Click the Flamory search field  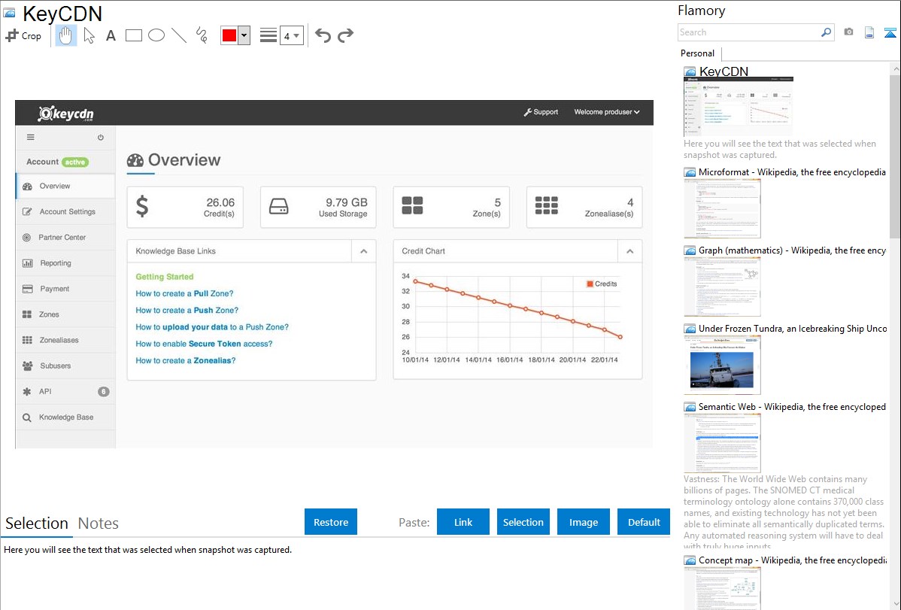[x=748, y=32]
